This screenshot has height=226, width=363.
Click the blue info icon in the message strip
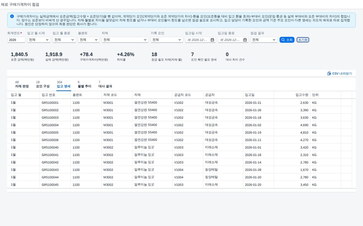(x=12, y=16)
